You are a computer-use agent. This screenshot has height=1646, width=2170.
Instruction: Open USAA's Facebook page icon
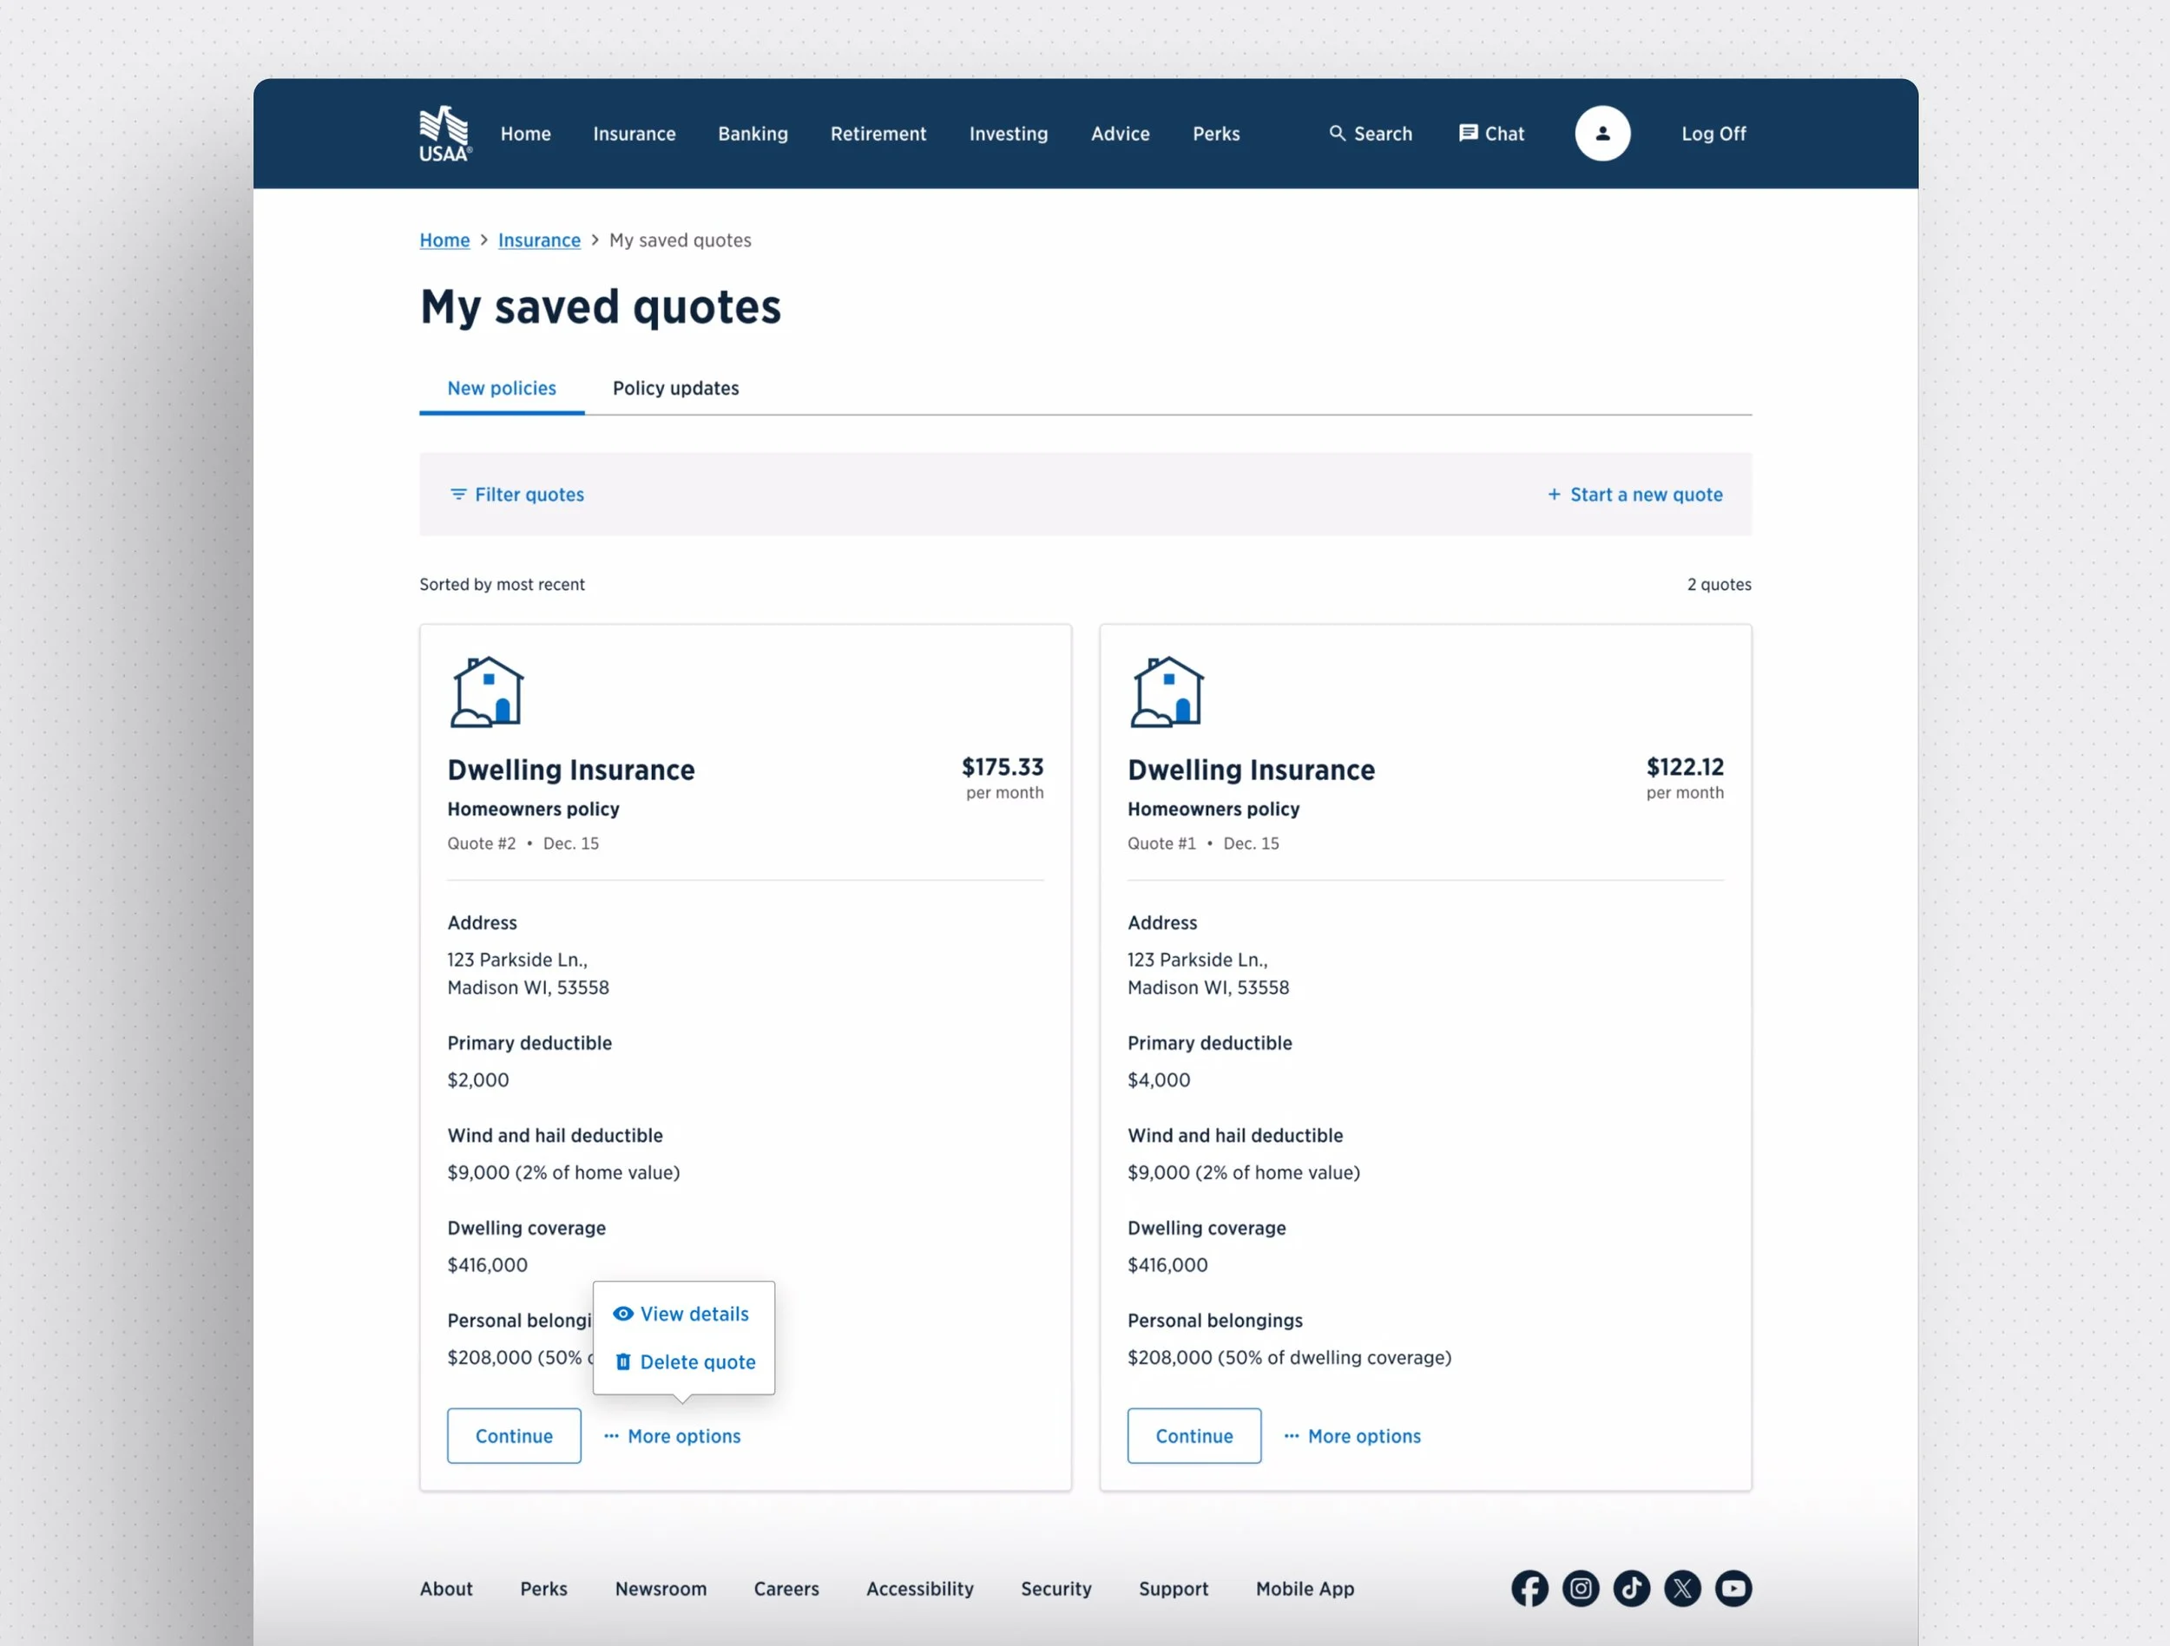click(x=1529, y=1588)
